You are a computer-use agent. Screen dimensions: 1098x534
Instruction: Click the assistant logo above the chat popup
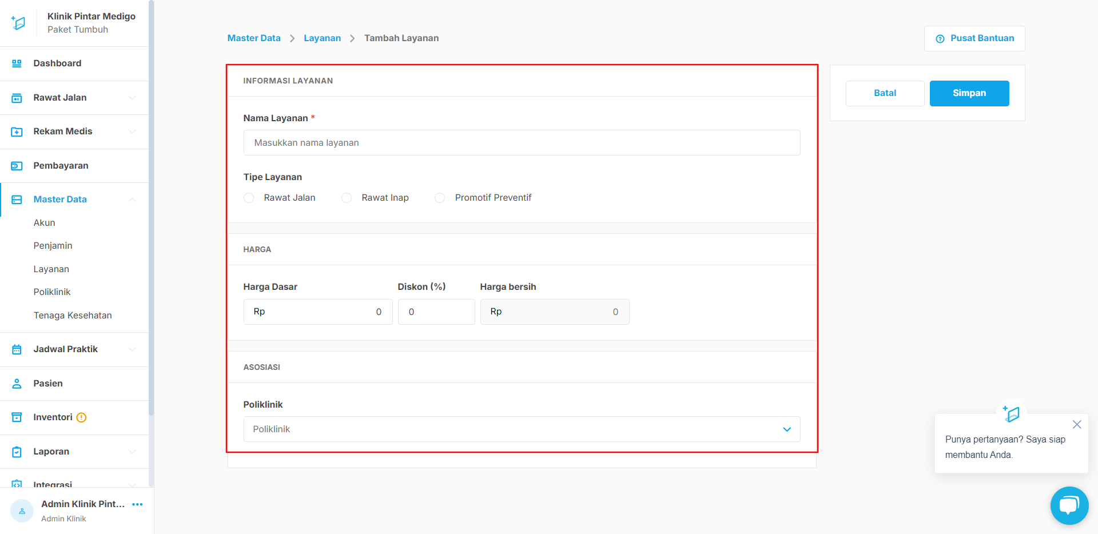[x=1011, y=413]
